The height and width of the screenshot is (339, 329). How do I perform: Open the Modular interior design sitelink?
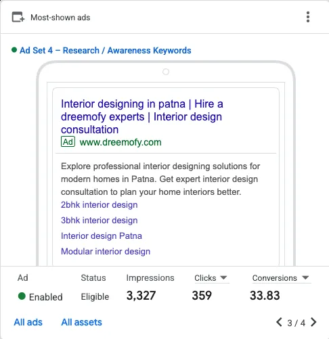106,252
